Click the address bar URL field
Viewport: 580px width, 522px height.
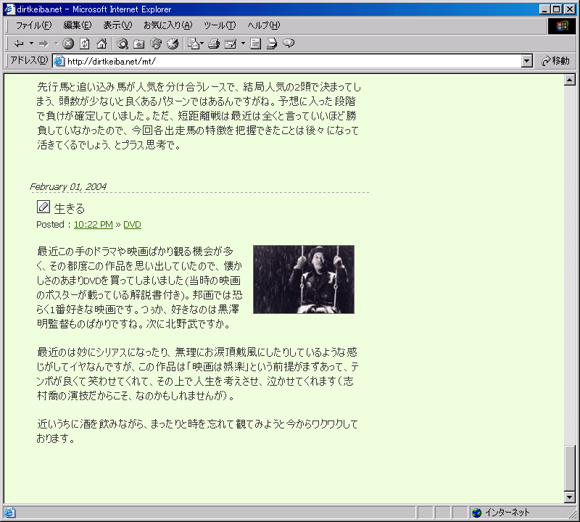pos(294,61)
